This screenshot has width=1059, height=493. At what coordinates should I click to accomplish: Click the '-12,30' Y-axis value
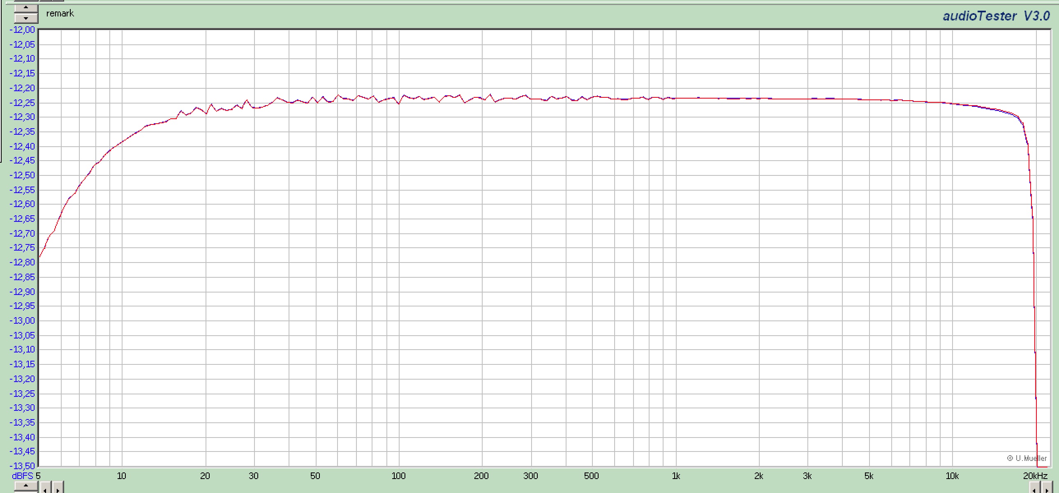click(23, 117)
